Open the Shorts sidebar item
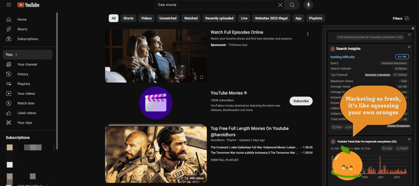Screen dimensions: 419x186 click(22, 29)
